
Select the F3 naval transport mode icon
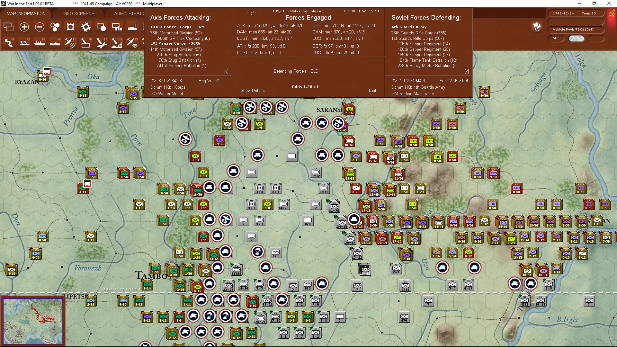point(40,42)
